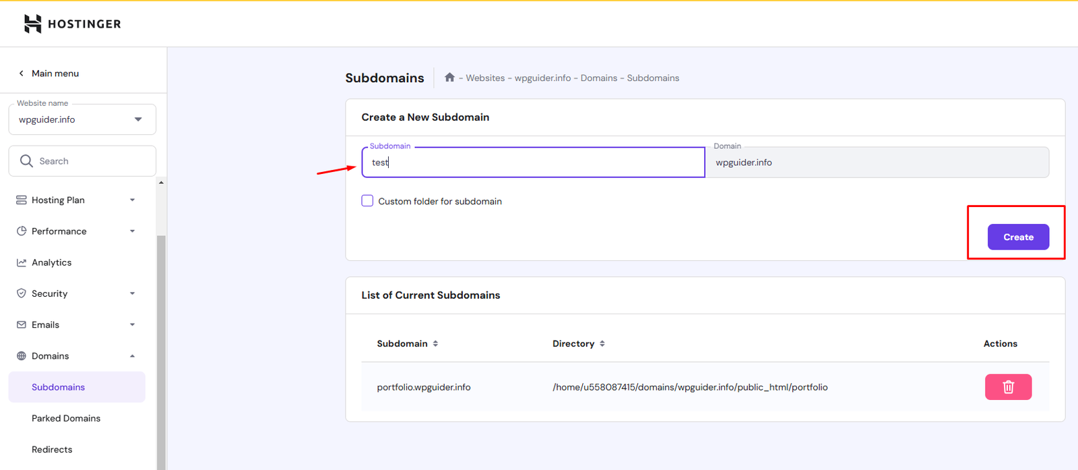Click the Analytics chart icon
The width and height of the screenshot is (1078, 470).
pos(22,262)
